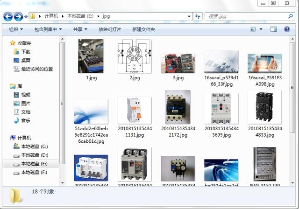Select 本地磁盘 (E:) drive in navigation pane
Viewport: 299px width, 209px height.
coord(34,164)
